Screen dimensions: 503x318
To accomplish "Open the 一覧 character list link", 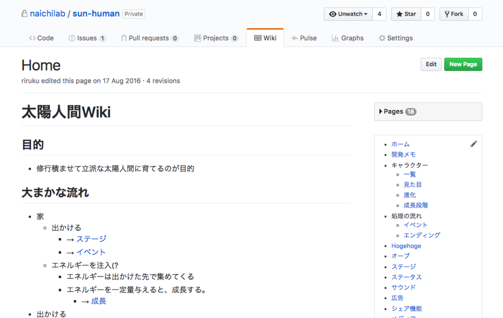I will (x=410, y=174).
